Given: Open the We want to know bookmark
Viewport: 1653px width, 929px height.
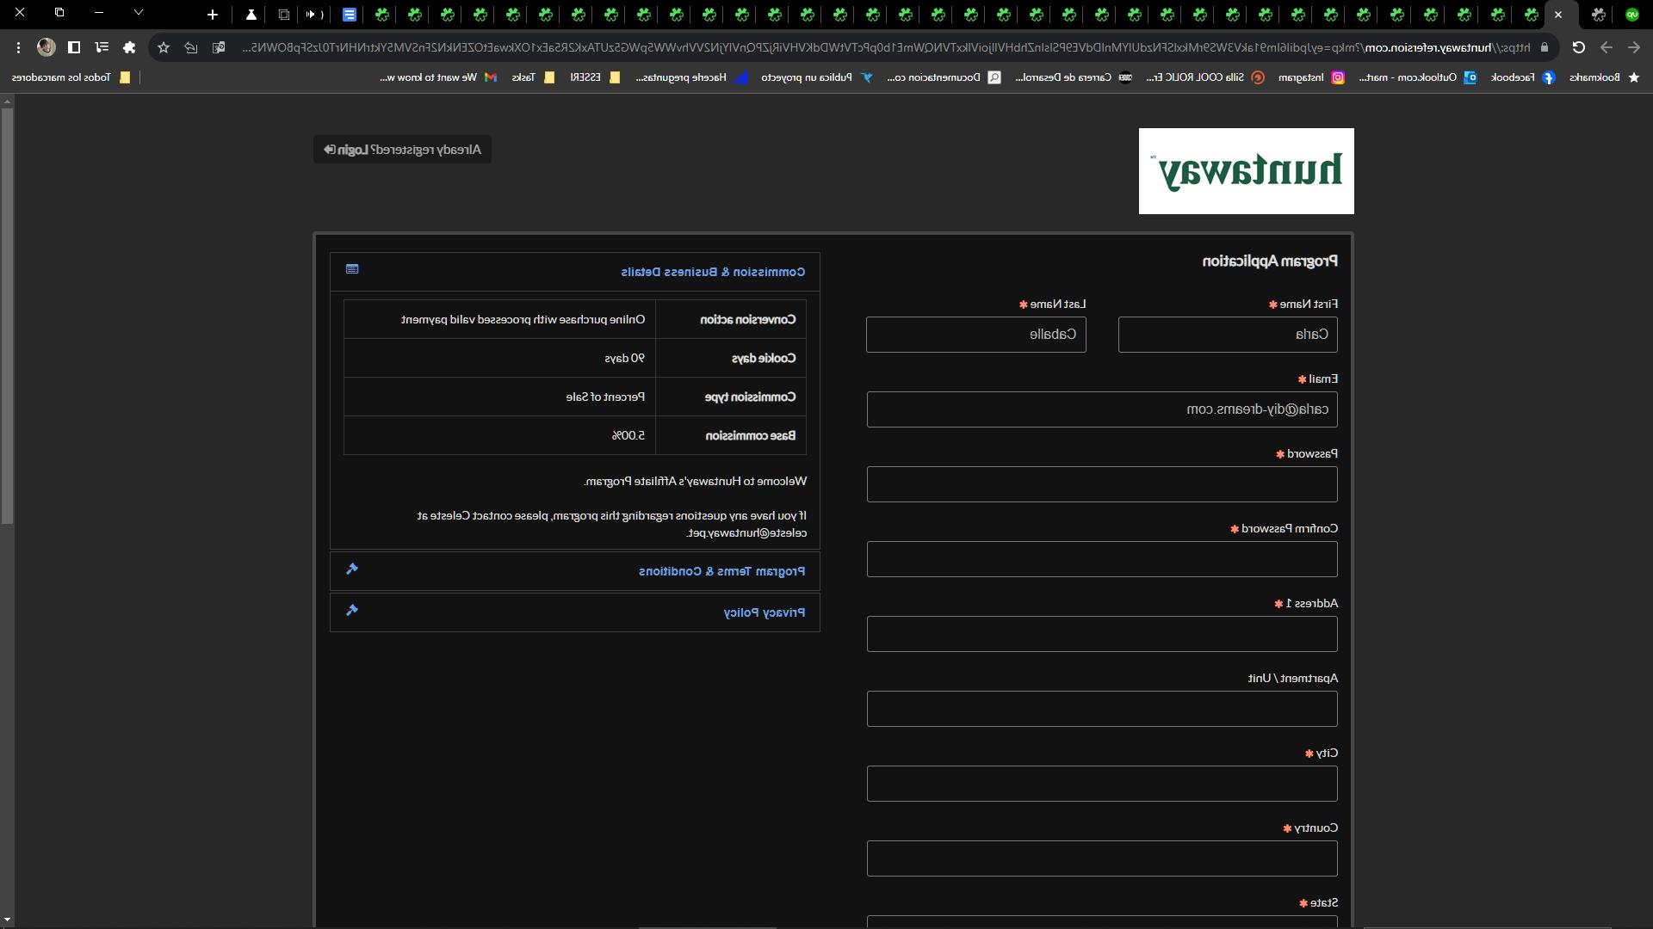Looking at the screenshot, I should click(438, 77).
